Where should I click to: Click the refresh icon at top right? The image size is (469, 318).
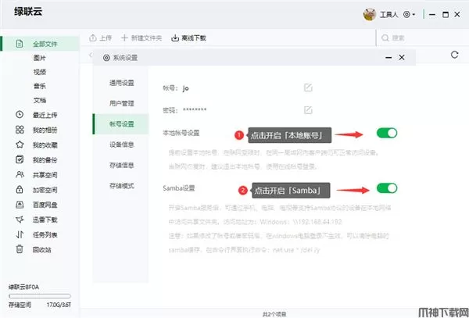(x=455, y=55)
